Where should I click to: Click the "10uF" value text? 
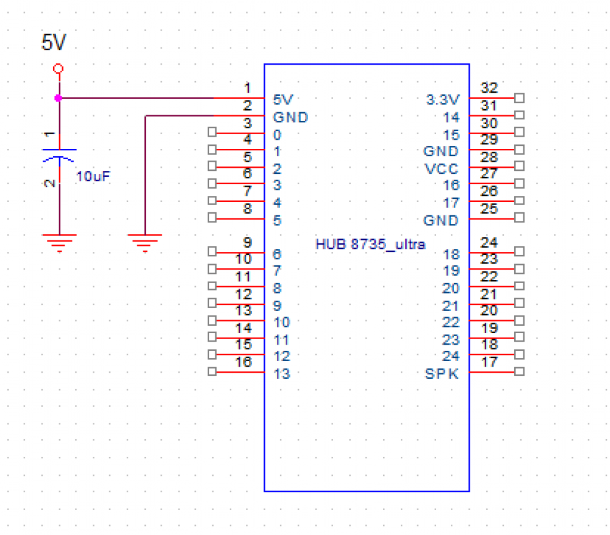point(94,177)
